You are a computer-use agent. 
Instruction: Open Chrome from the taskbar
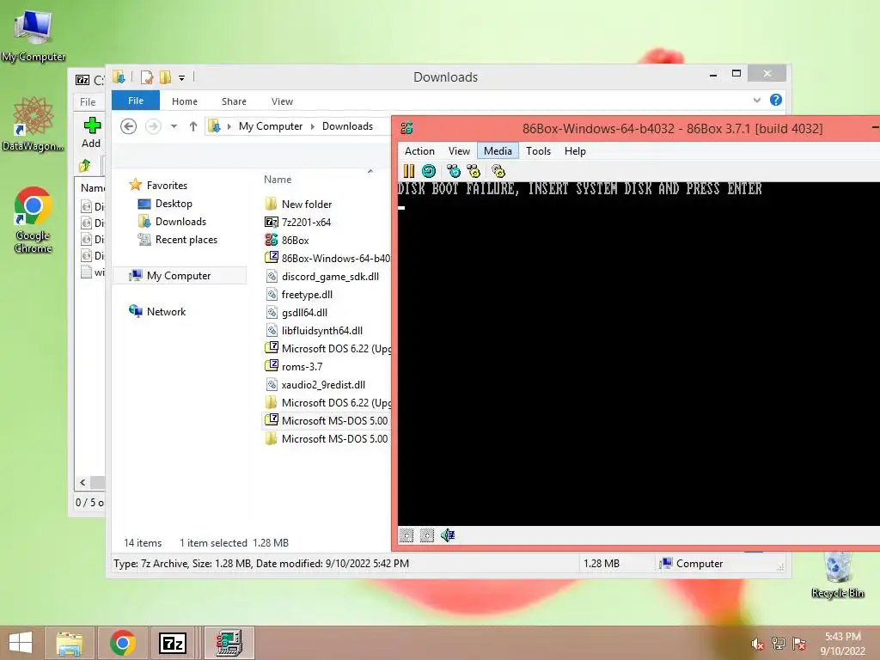point(122,643)
